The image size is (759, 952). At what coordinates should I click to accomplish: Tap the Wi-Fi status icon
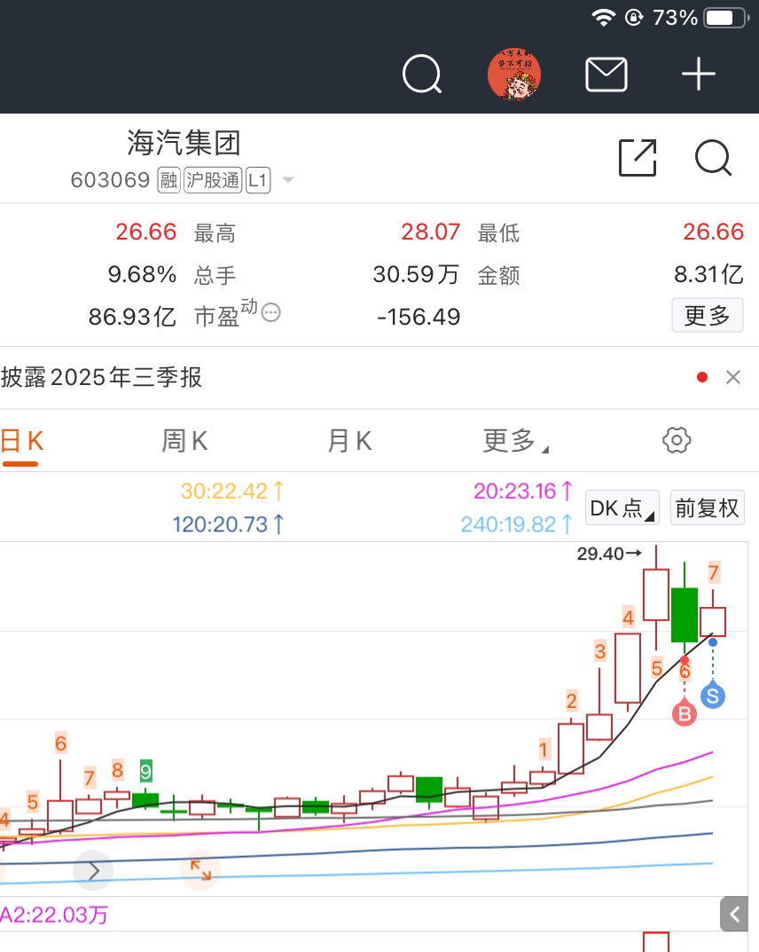coord(604,18)
